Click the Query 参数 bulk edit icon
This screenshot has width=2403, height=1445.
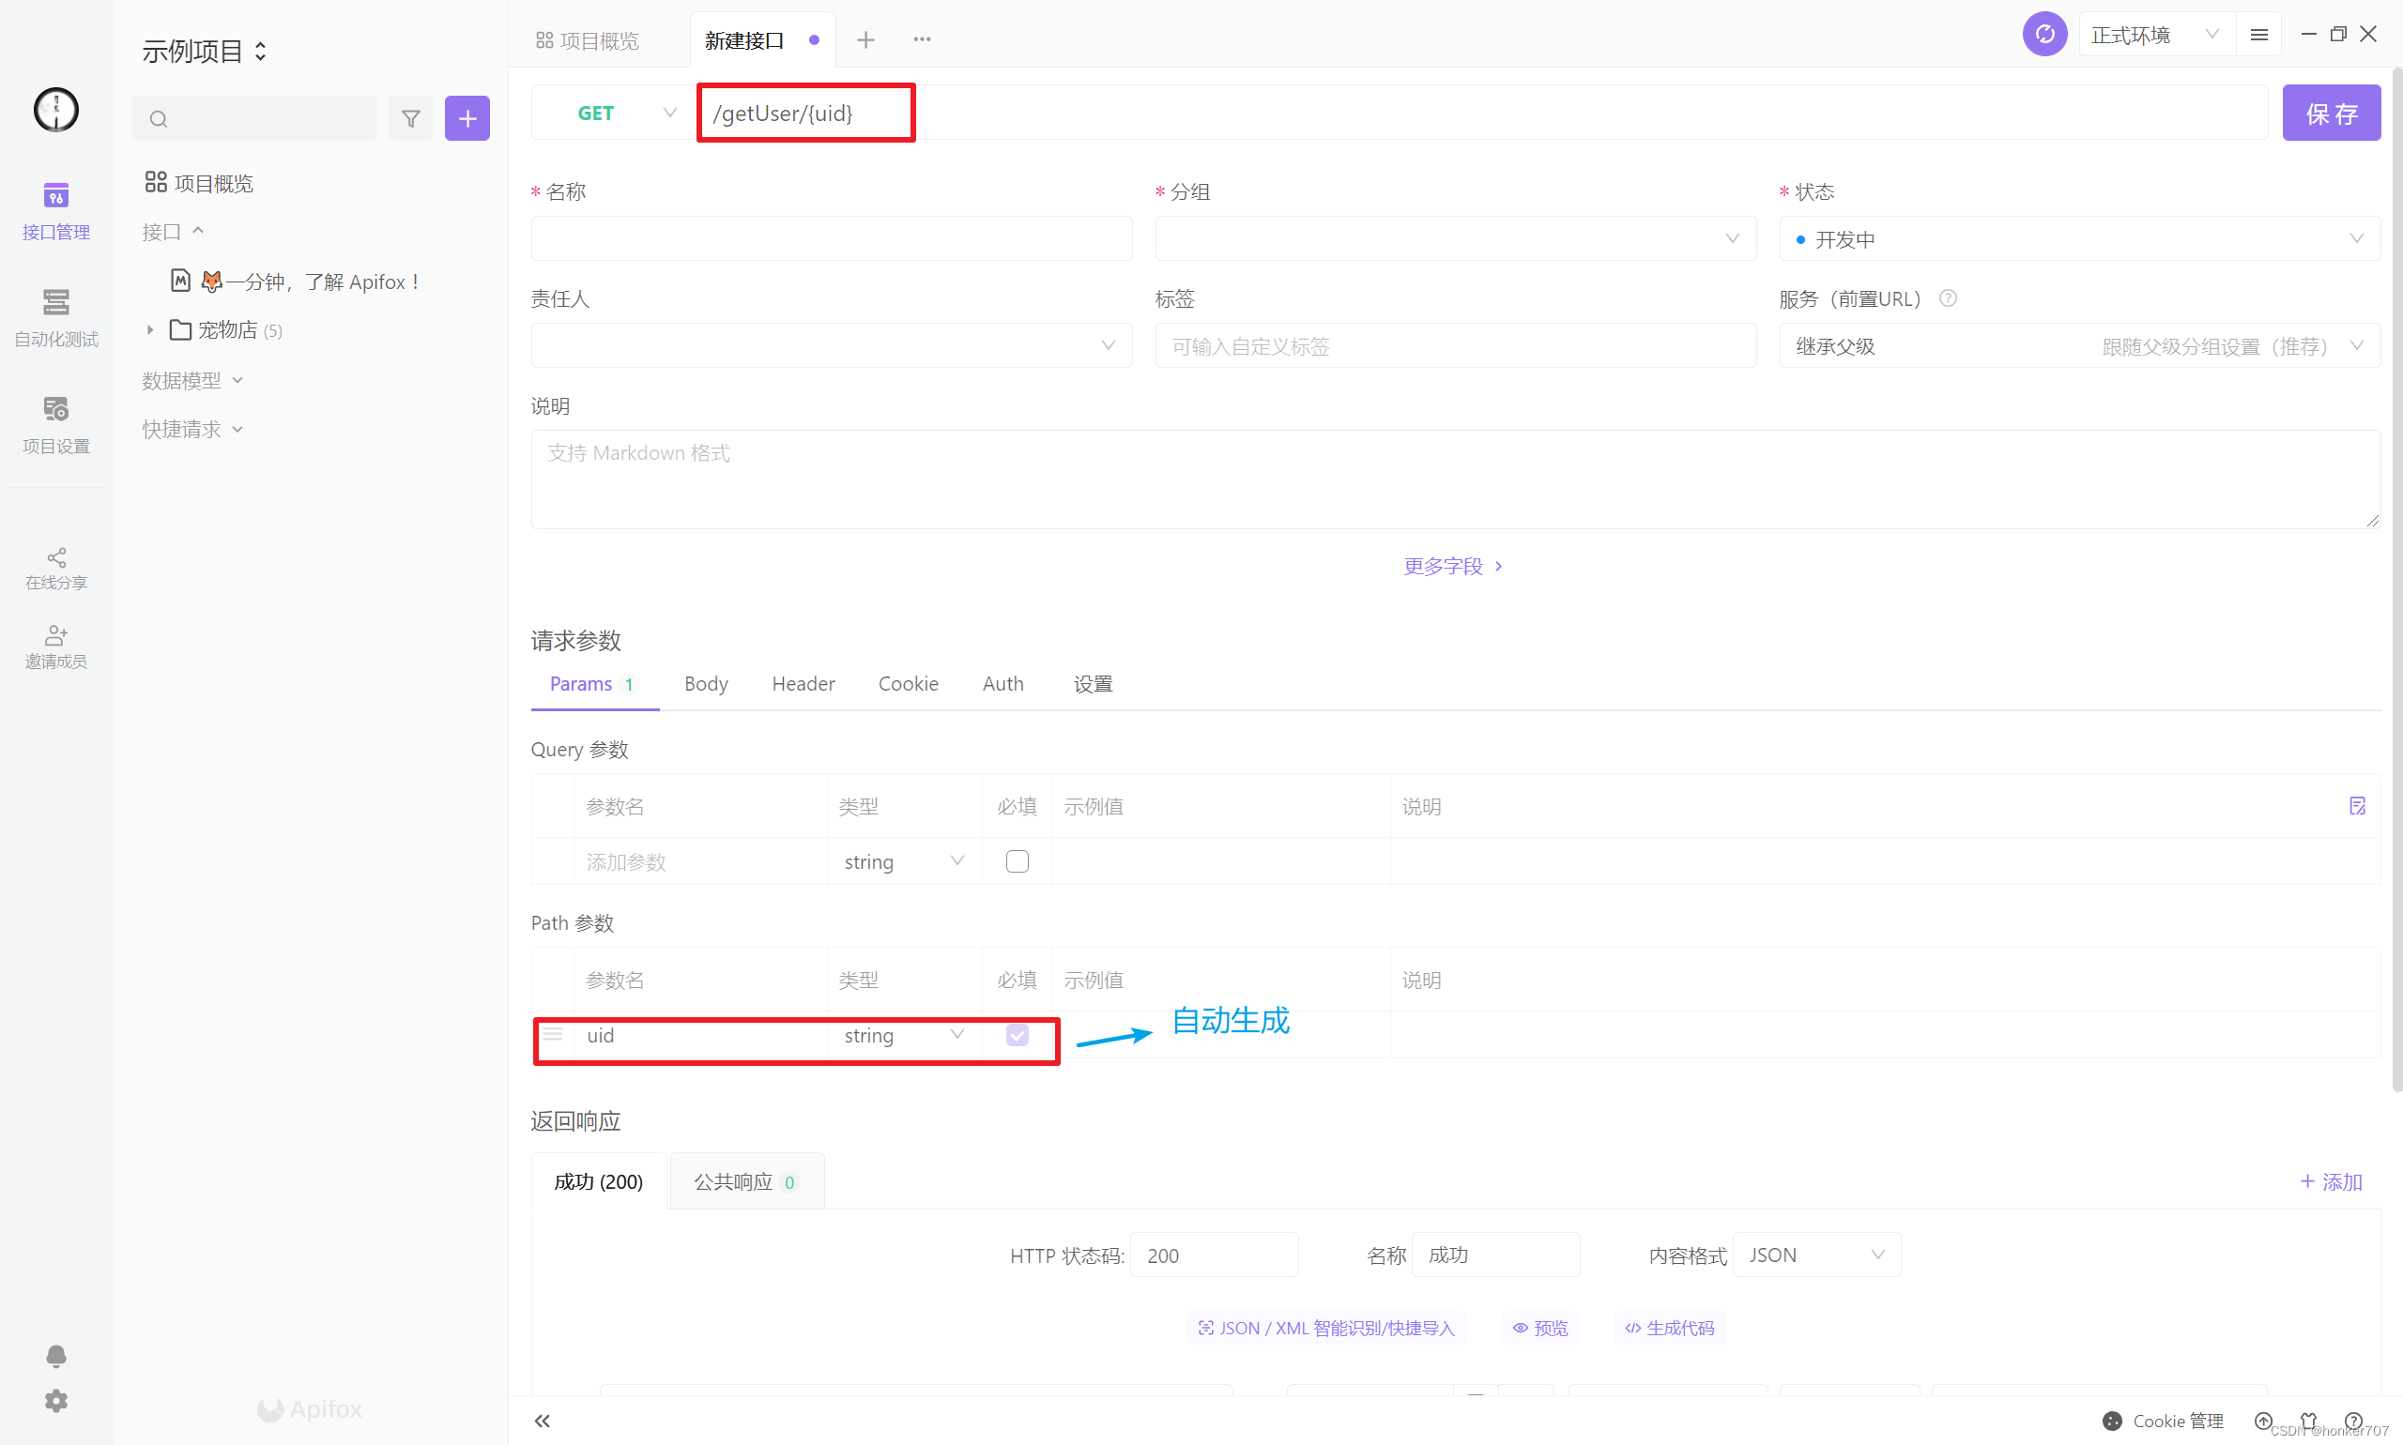(2356, 805)
